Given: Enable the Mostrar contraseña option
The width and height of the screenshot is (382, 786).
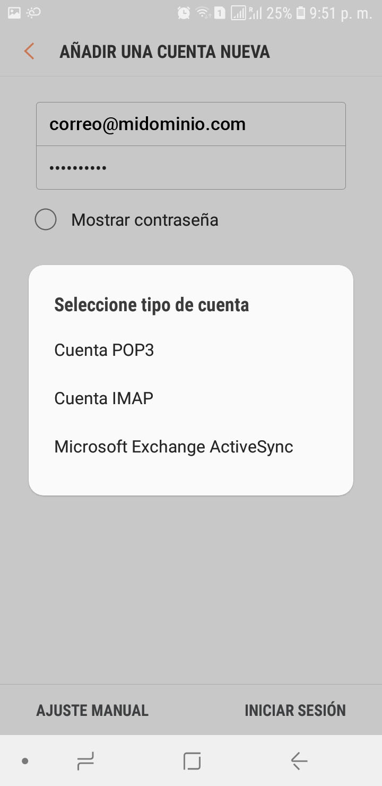Looking at the screenshot, I should coord(46,220).
